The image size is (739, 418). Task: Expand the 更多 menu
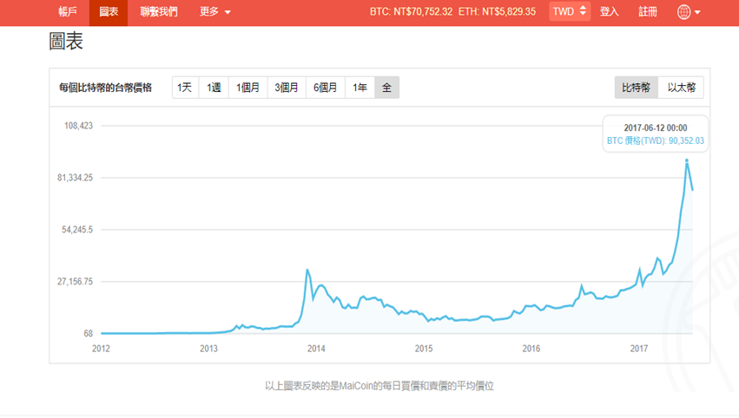point(214,12)
